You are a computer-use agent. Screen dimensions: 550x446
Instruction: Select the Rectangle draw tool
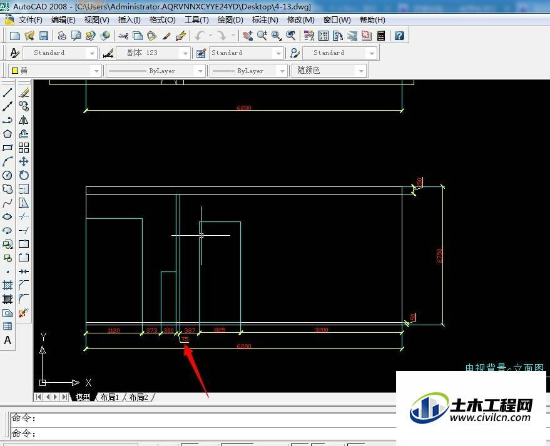click(8, 148)
